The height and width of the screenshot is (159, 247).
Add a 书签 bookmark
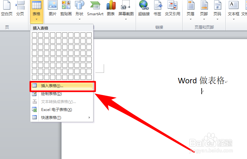[x=157, y=8]
